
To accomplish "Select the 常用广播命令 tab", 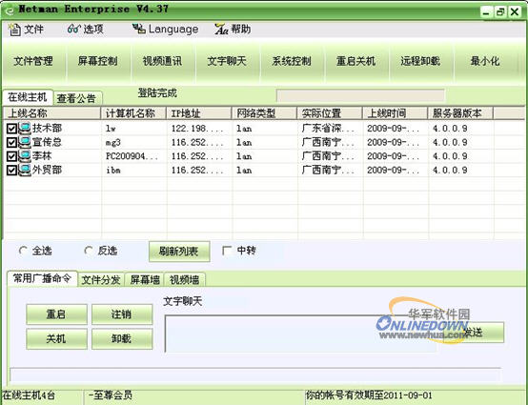I will click(x=43, y=278).
